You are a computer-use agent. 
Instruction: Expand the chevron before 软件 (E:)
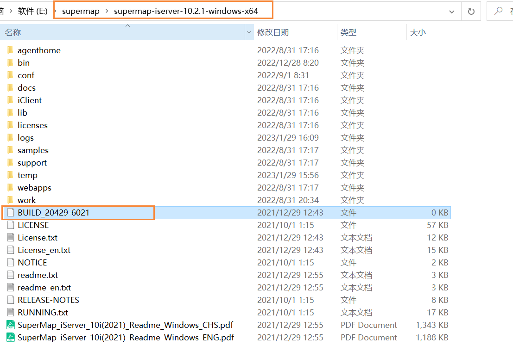(x=11, y=11)
